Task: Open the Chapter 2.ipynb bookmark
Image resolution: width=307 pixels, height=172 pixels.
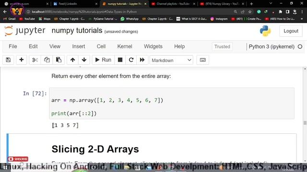Action: click(x=157, y=19)
